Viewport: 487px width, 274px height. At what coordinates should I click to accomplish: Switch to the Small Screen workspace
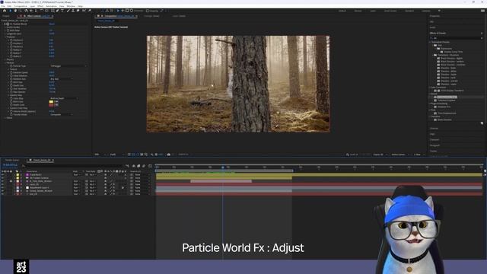pos(390,11)
